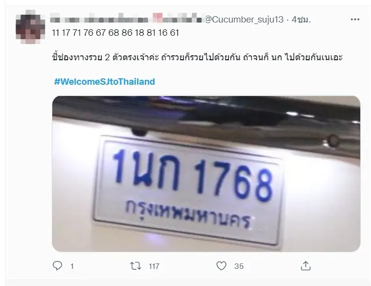Click the reply count 1

click(x=72, y=266)
